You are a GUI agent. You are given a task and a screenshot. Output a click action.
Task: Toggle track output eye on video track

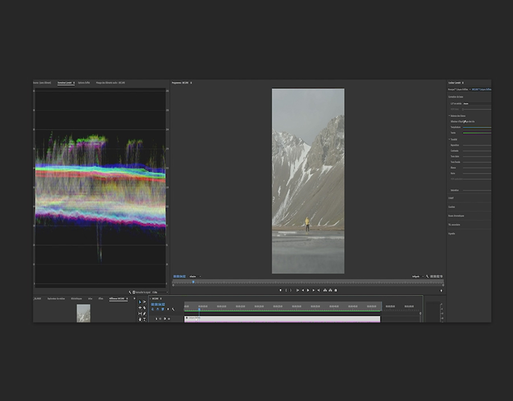pyautogui.click(x=169, y=318)
